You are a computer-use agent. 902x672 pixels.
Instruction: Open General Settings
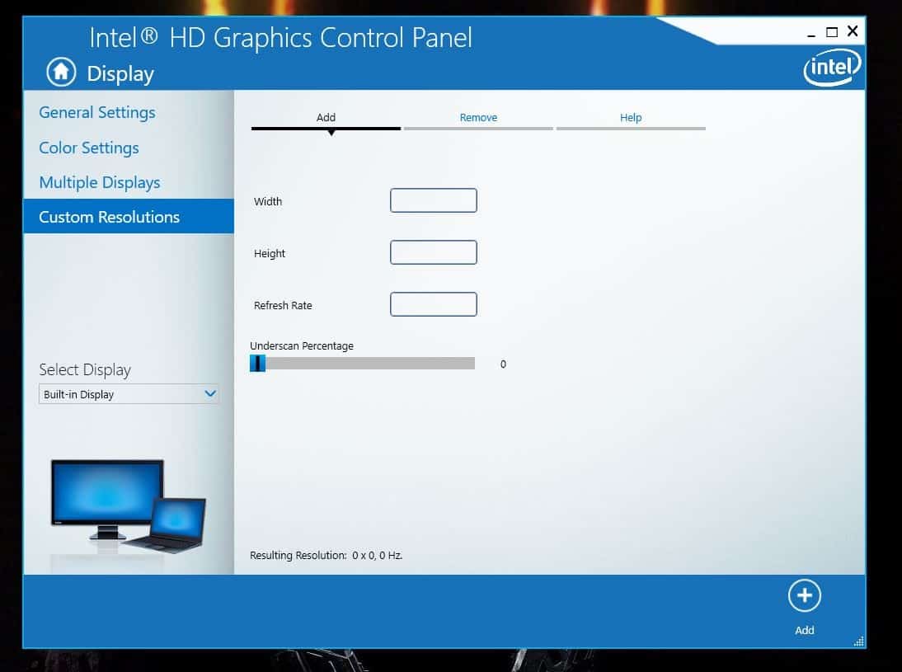[x=96, y=112]
